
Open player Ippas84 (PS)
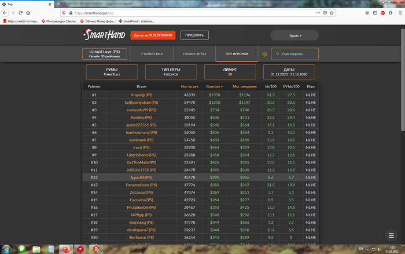(x=141, y=177)
